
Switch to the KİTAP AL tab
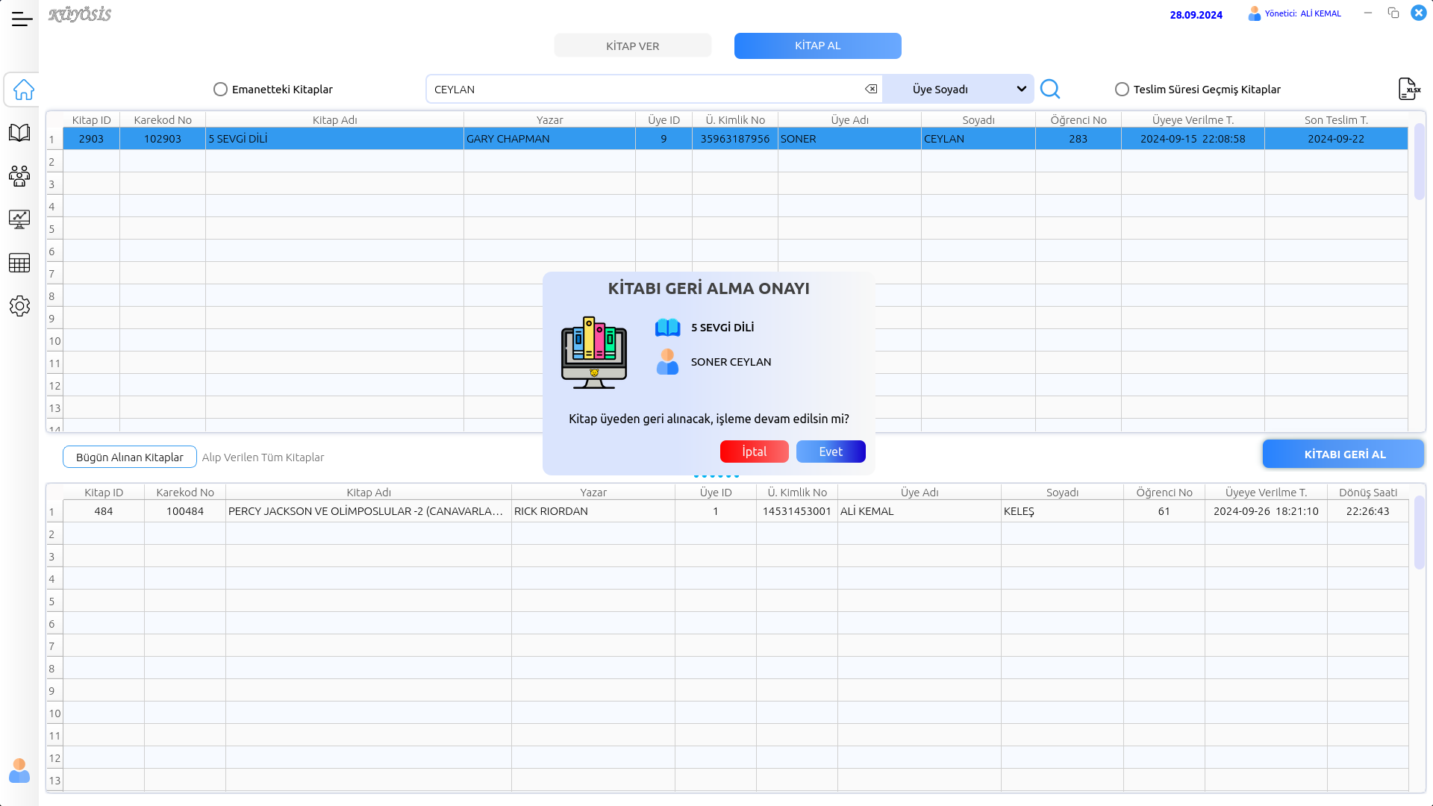tap(817, 46)
